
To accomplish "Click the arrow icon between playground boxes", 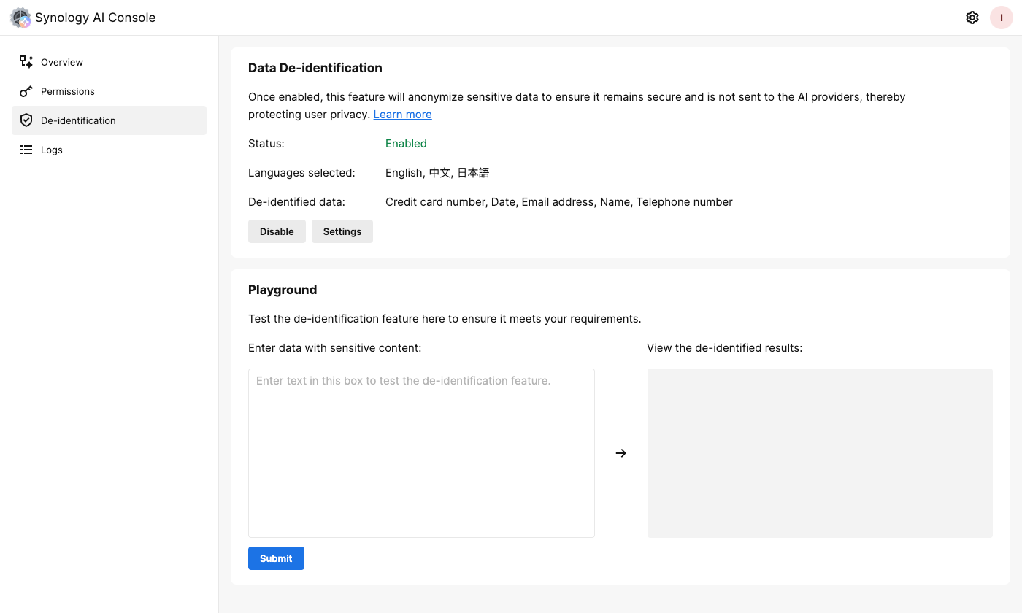I will pyautogui.click(x=620, y=453).
